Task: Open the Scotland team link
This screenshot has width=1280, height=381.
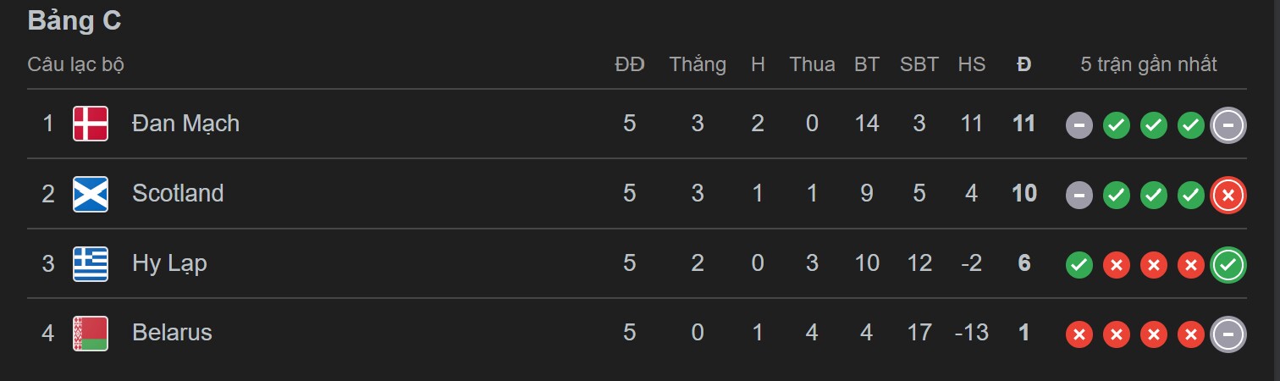Action: (x=178, y=194)
